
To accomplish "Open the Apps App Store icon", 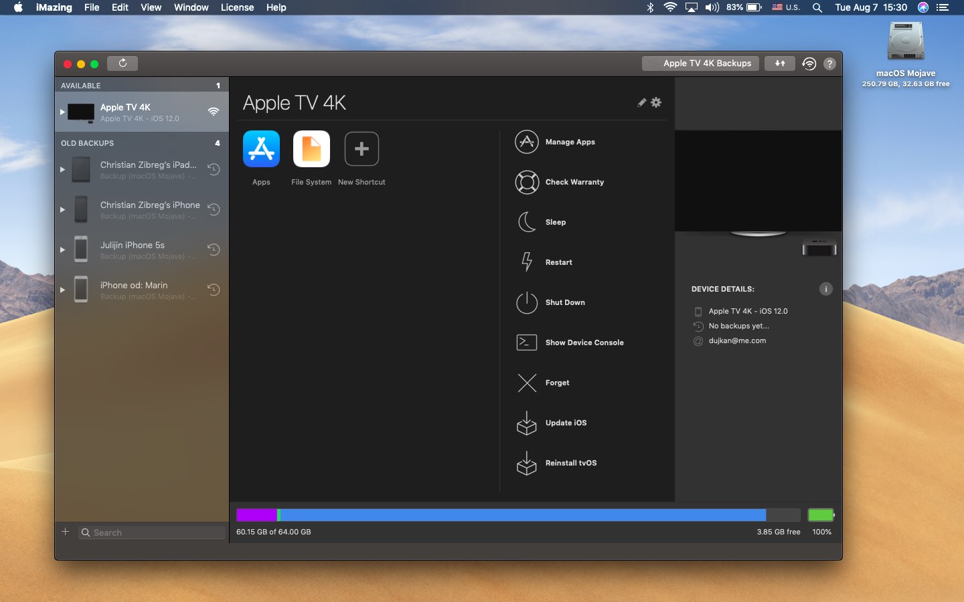I will (261, 148).
